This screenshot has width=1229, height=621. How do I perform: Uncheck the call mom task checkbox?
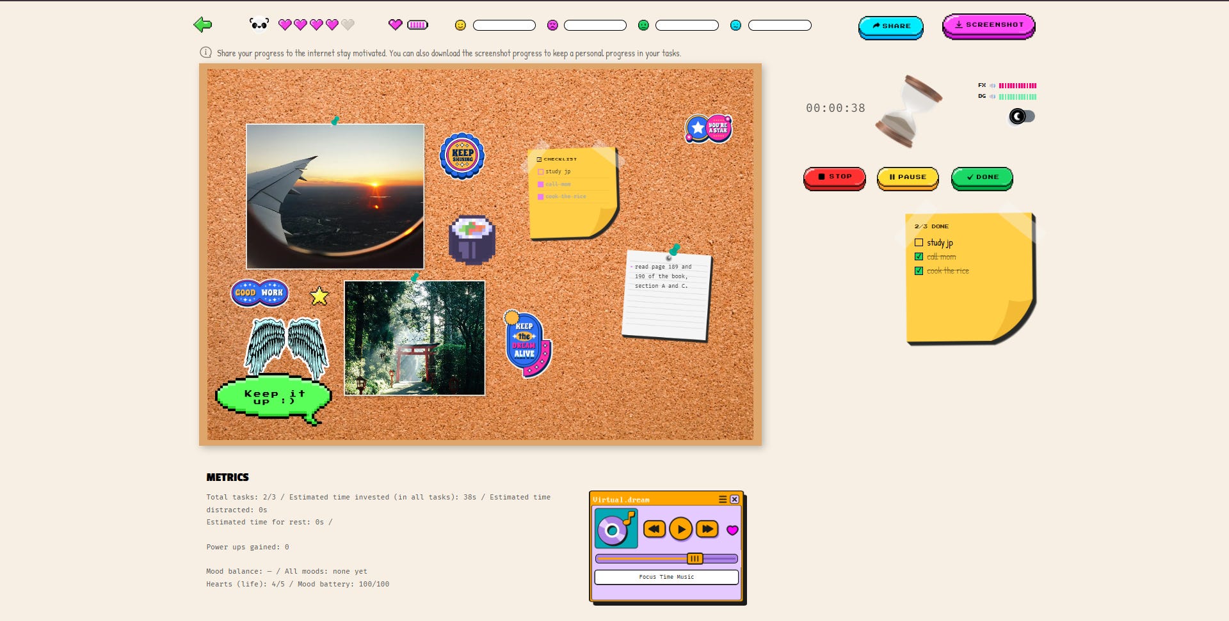point(919,256)
